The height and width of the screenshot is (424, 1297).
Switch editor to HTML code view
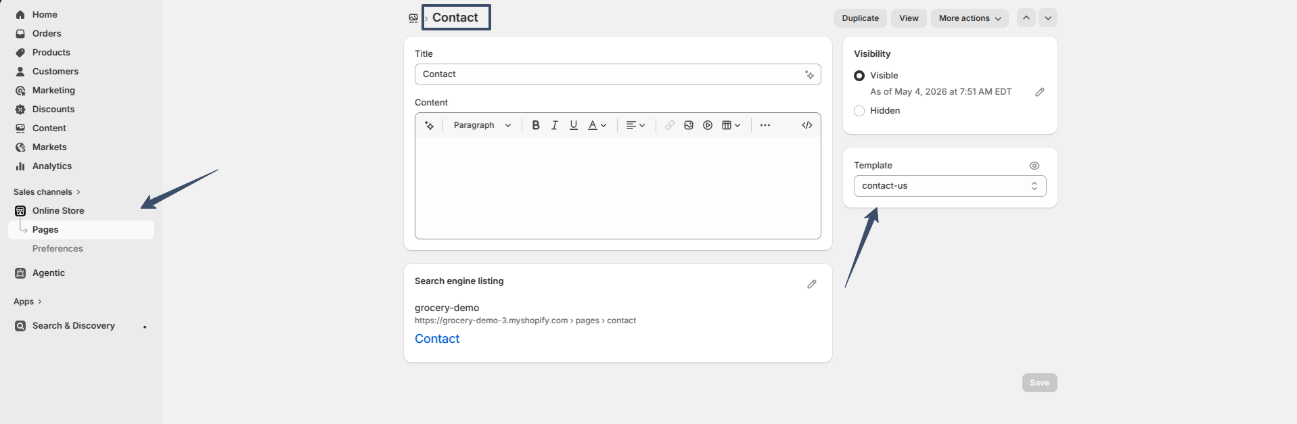pos(807,125)
